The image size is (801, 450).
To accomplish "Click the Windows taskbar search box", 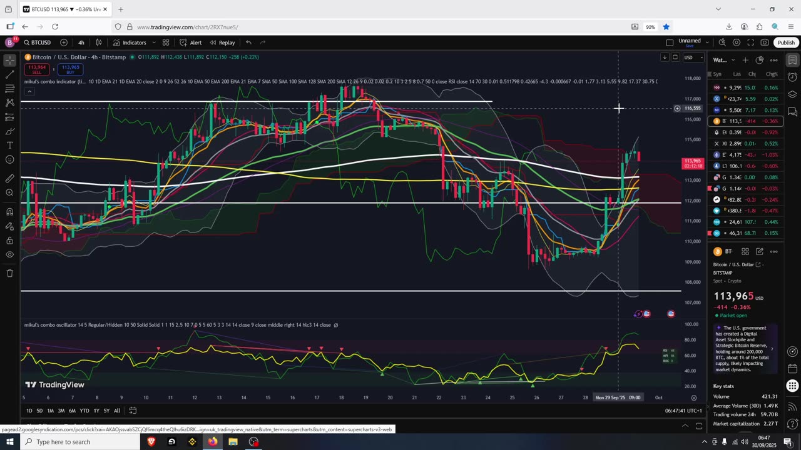I will coord(80,442).
